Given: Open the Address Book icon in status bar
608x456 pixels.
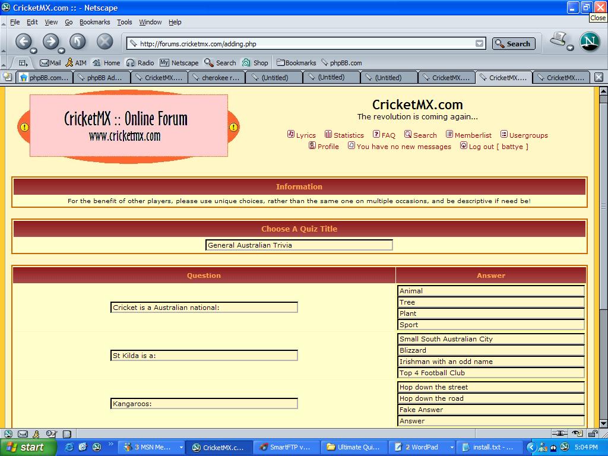Looking at the screenshot, I should tap(66, 434).
